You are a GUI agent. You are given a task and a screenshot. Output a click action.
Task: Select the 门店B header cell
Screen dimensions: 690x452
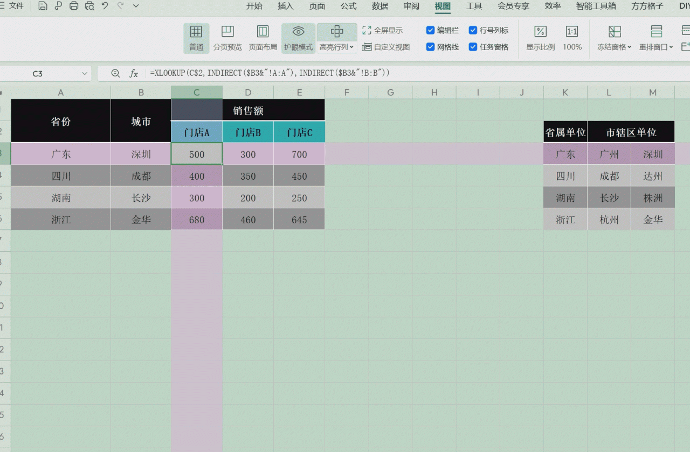coord(248,132)
